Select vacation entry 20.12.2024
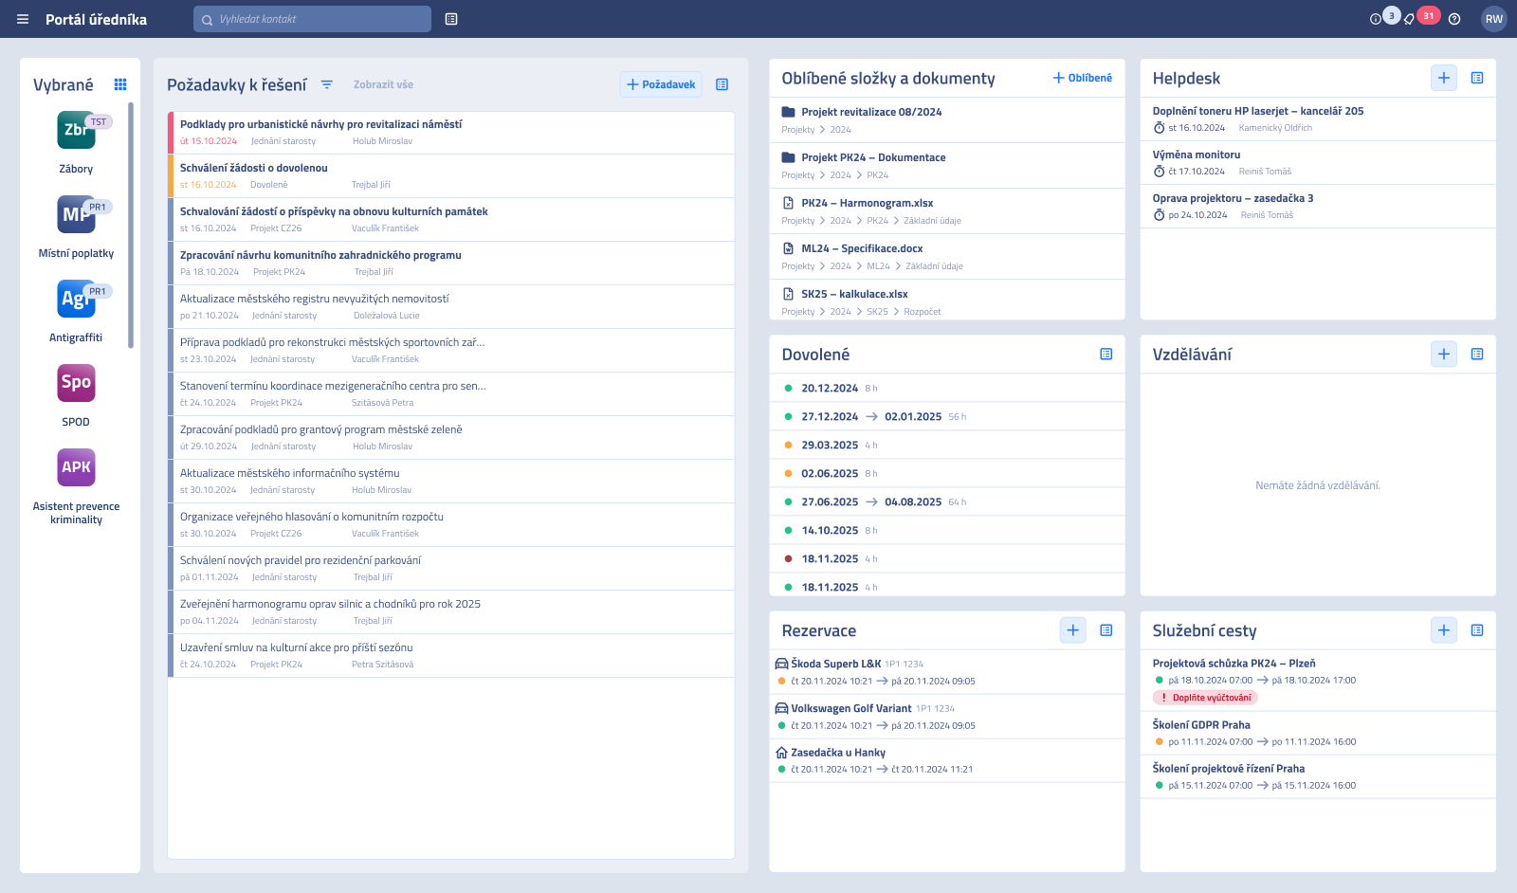Image resolution: width=1517 pixels, height=893 pixels. click(947, 388)
